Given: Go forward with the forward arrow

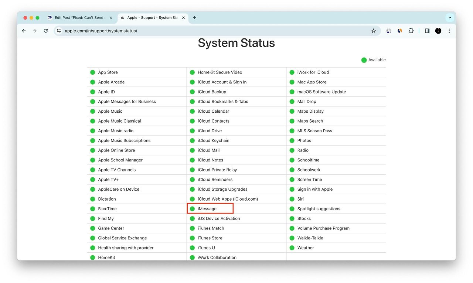Looking at the screenshot, I should [x=35, y=31].
